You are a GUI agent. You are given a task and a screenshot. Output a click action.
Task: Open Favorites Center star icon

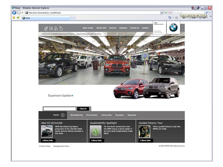[x=14, y=18]
